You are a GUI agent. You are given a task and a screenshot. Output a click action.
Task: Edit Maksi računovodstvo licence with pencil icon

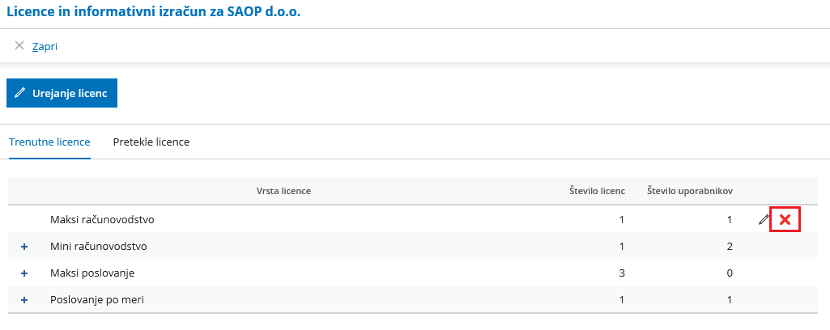(764, 219)
